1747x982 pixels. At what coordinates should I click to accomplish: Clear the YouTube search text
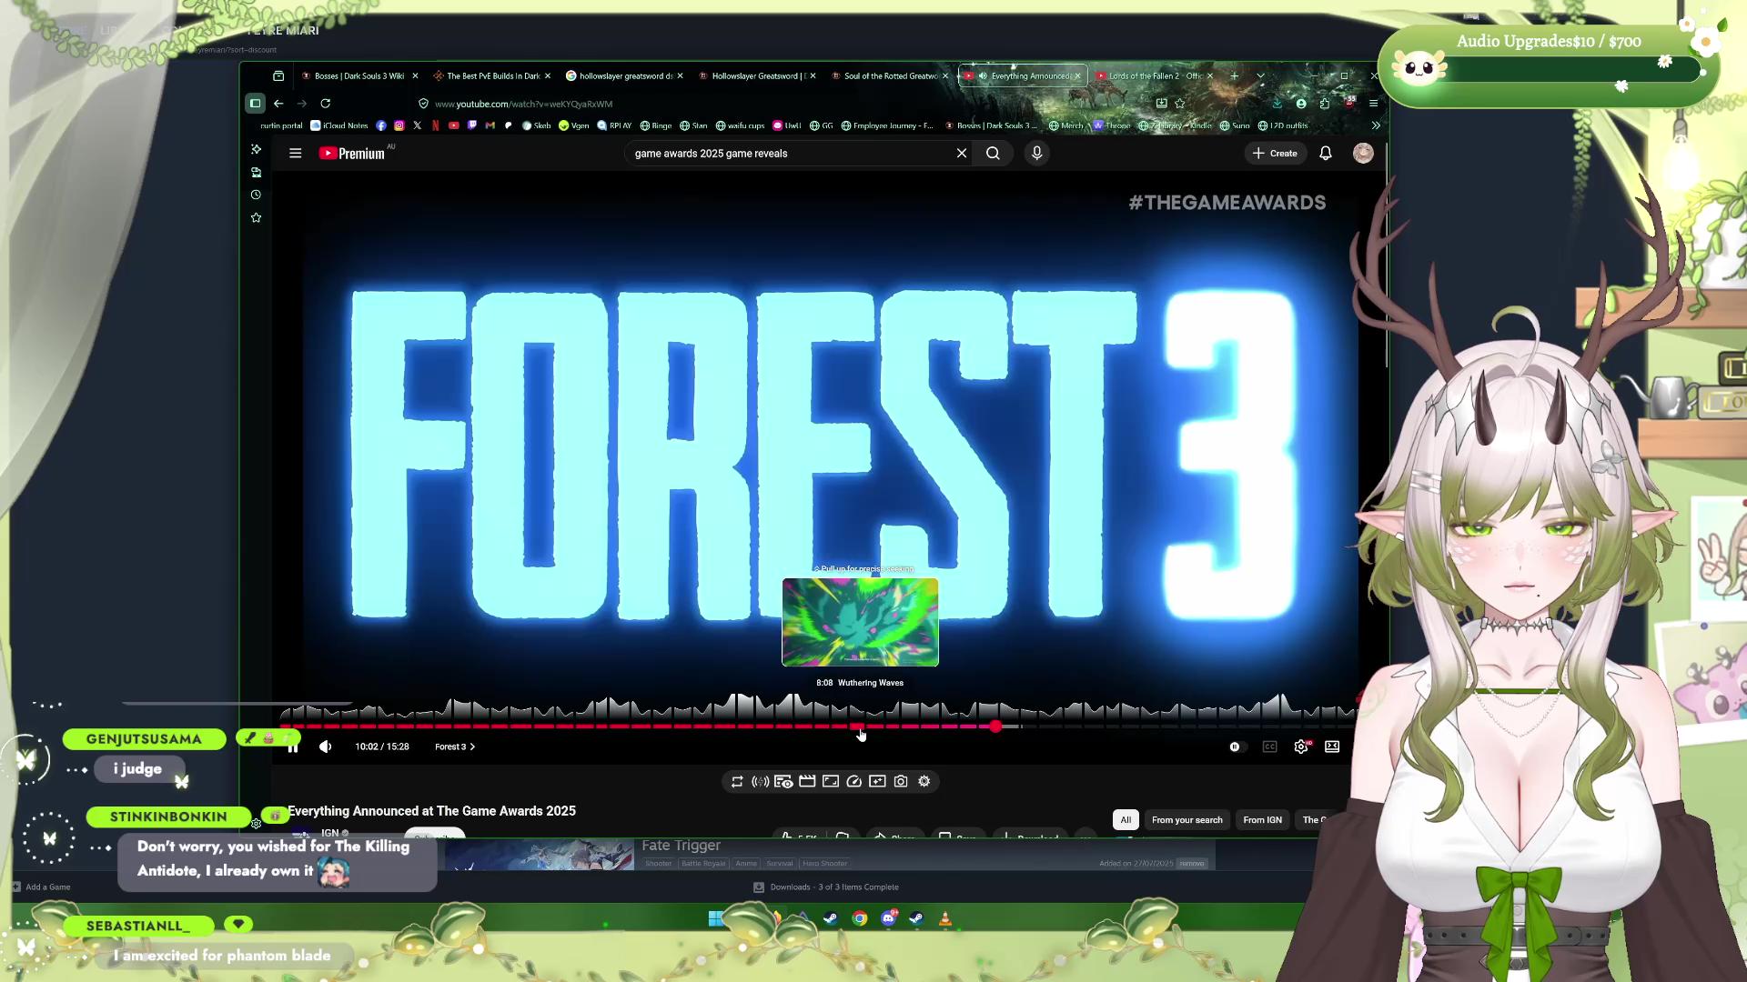pyautogui.click(x=961, y=154)
